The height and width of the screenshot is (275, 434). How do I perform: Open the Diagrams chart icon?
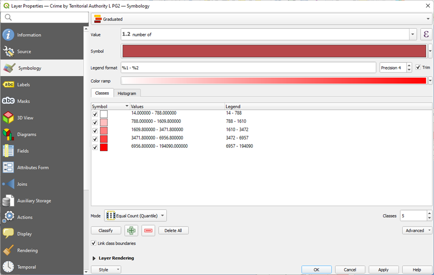(x=8, y=134)
